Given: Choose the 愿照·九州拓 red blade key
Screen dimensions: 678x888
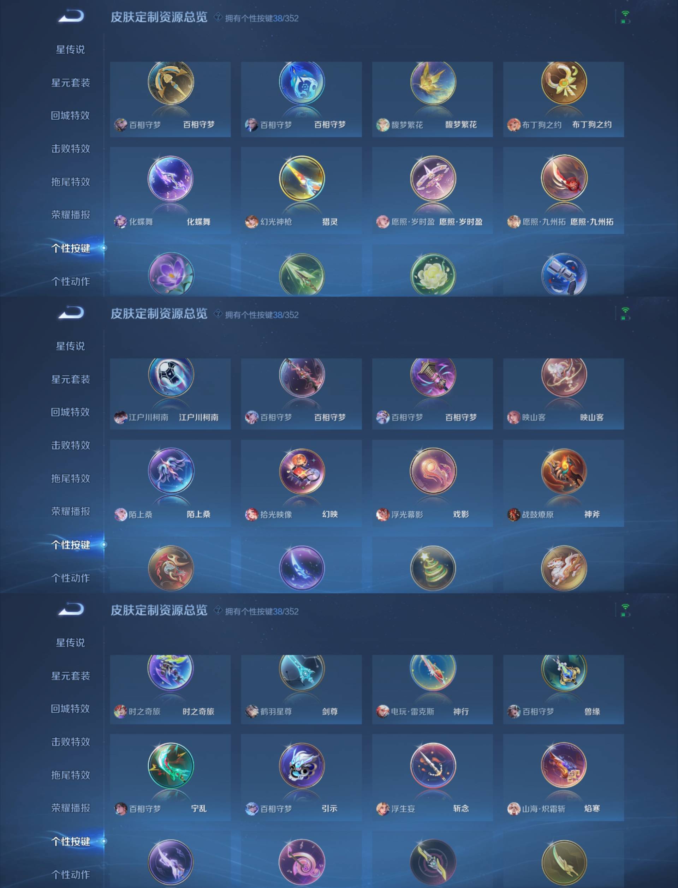Looking at the screenshot, I should (564, 179).
